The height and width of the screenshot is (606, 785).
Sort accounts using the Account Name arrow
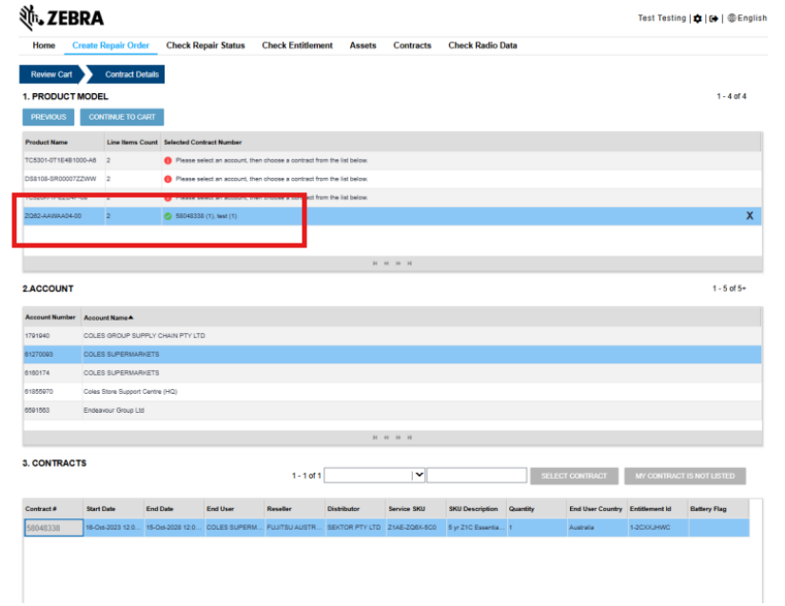tap(131, 317)
